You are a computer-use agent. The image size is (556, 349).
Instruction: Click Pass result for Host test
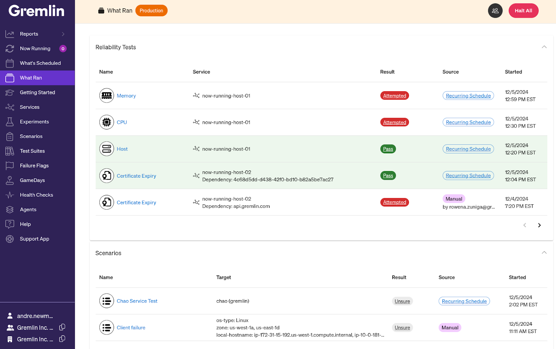(388, 149)
